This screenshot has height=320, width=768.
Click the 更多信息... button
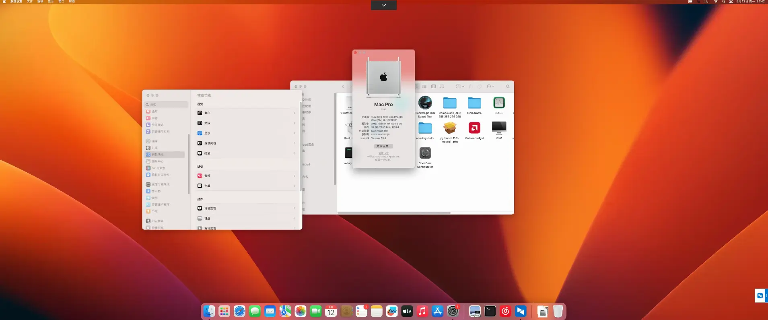point(383,146)
